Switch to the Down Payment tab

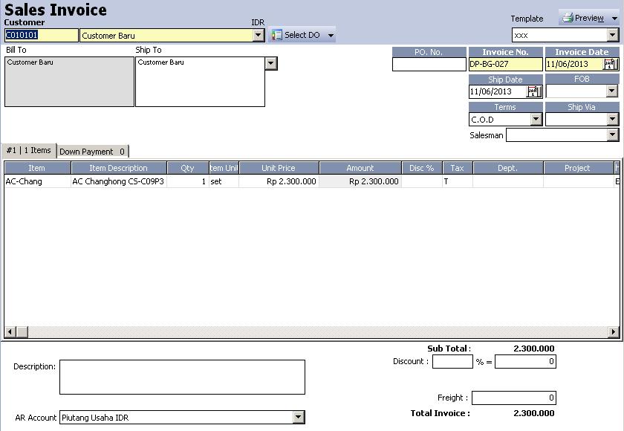click(92, 152)
